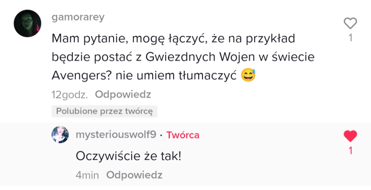Click the gamorarey username
Screen dimensions: 371x190
(x=78, y=17)
